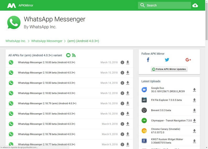
Task: Click the Citymapper app thumbnail
Action: [x=144, y=121]
